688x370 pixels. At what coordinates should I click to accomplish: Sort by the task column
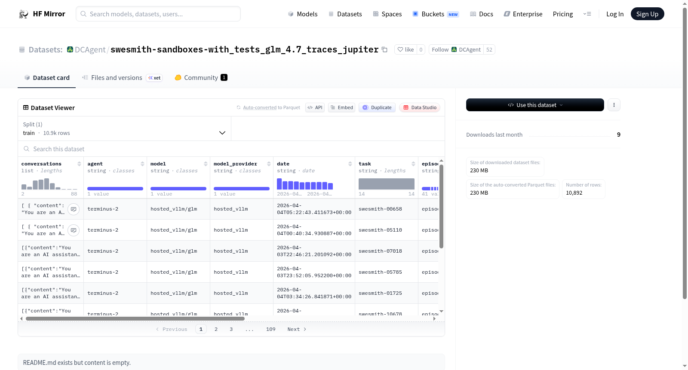coord(413,164)
